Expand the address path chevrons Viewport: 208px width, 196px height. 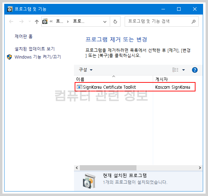51,21
